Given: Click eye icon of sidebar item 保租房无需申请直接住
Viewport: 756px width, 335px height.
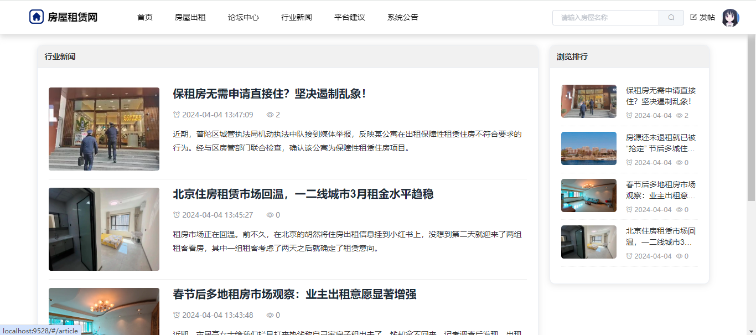Looking at the screenshot, I should pos(679,116).
